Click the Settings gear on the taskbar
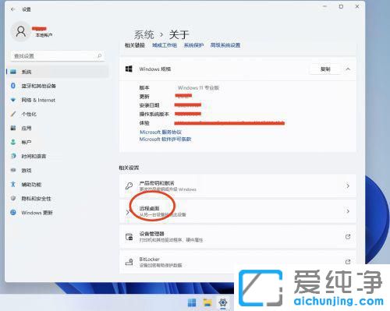 click(x=223, y=302)
